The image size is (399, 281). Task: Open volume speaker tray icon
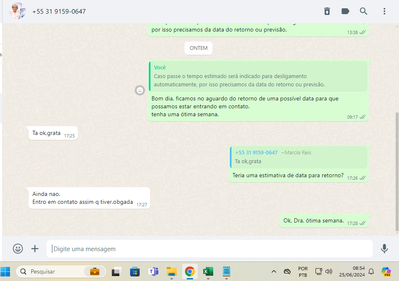point(329,271)
